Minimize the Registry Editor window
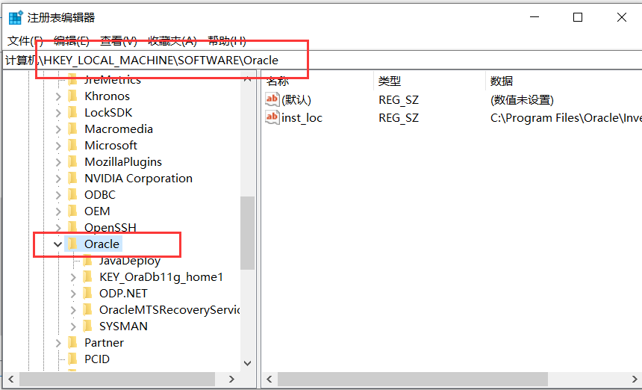Image resolution: width=642 pixels, height=390 pixels. (535, 17)
